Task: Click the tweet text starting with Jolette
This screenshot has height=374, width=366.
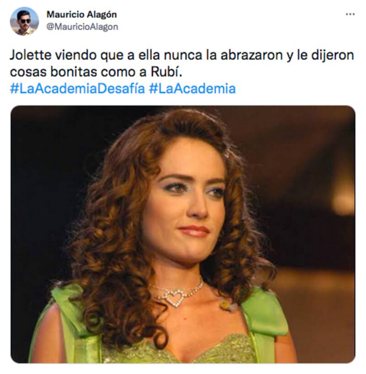Action: 182,64
